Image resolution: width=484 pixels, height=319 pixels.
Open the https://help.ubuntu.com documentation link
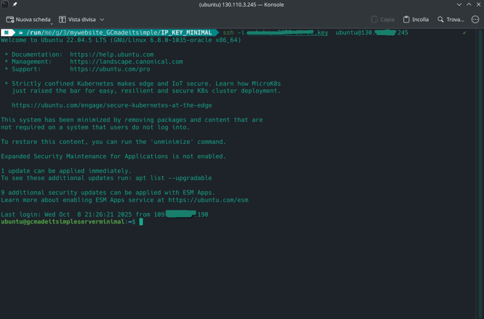(112, 54)
